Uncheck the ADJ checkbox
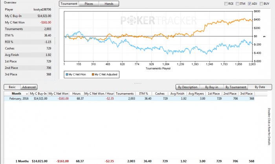The width and height of the screenshot is (275, 164). 249,4
